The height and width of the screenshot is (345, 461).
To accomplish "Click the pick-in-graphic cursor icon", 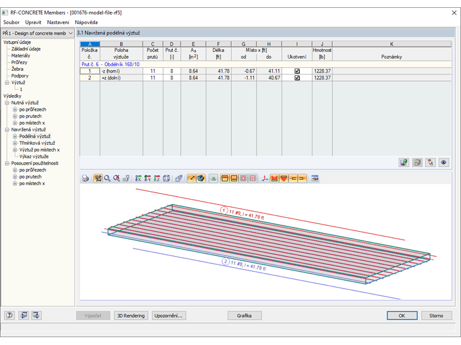I will click(x=431, y=162).
